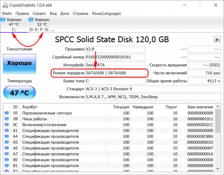Image resolution: width=224 pixels, height=175 pixels.
Task: Open the Правка menu
Action: click(x=22, y=13)
